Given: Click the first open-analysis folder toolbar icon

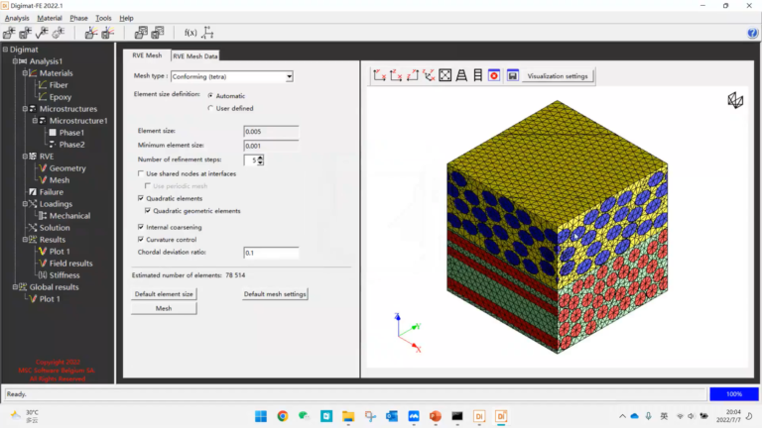Looking at the screenshot, I should (9, 33).
